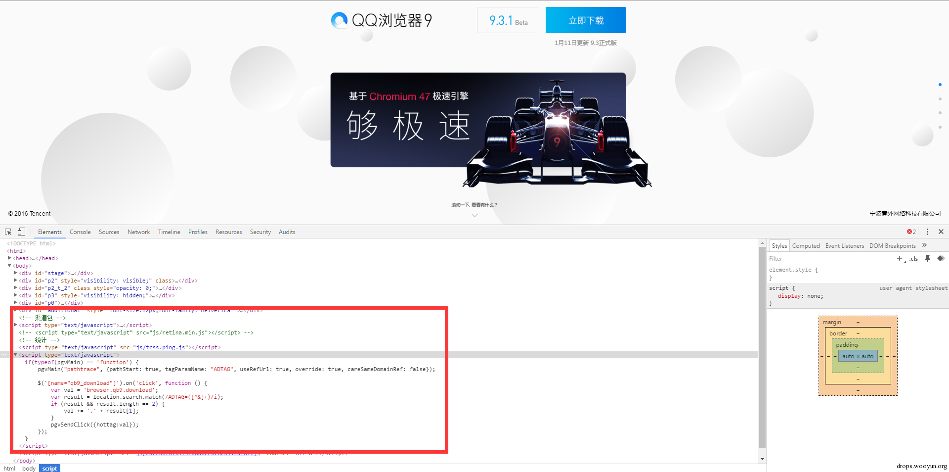Screen dimensions: 949x472
Task: Select the second page indicator dot
Action: coord(940,99)
